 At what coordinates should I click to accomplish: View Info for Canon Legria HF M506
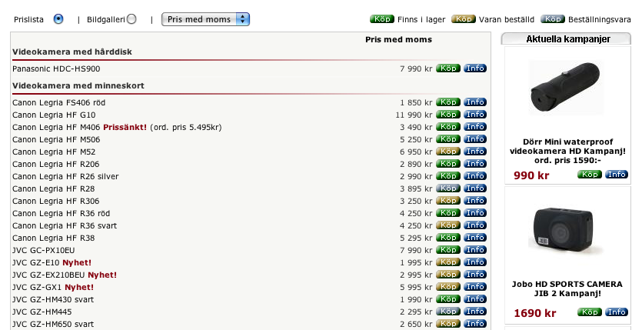point(475,138)
